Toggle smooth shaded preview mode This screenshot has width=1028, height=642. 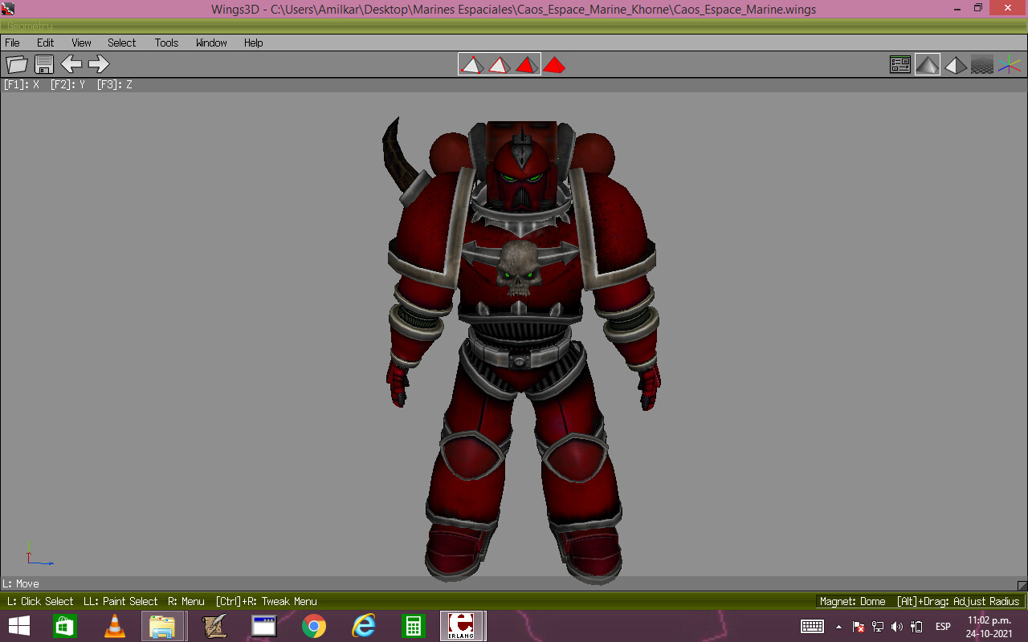click(x=928, y=64)
